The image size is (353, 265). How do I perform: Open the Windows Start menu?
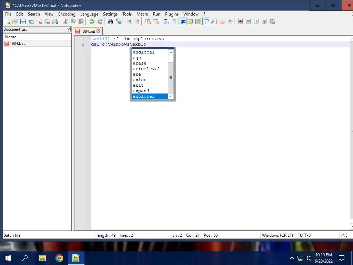click(8, 258)
